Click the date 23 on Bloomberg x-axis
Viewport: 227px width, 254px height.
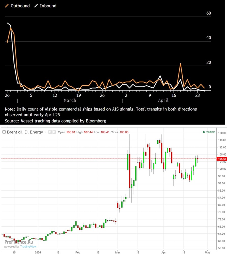[x=197, y=95]
